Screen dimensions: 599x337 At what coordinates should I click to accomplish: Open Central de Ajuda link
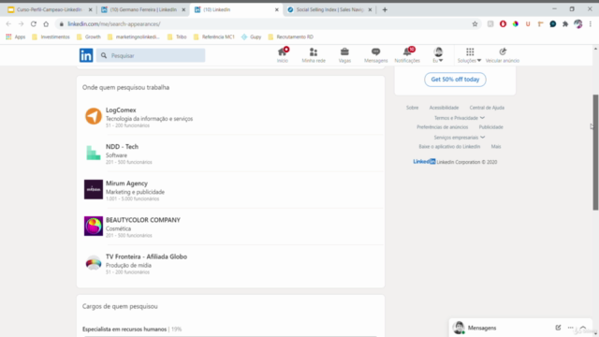click(487, 108)
